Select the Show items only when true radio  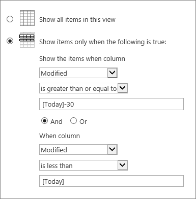(10, 41)
